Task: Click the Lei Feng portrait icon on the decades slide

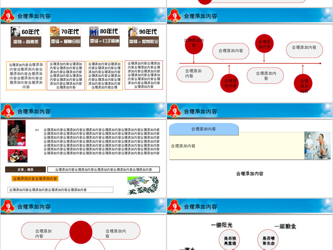Action: [x=7, y=16]
